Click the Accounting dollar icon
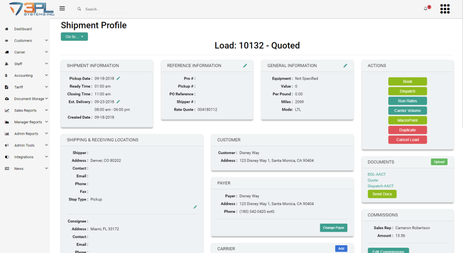This screenshot has height=253, width=463. click(6, 76)
